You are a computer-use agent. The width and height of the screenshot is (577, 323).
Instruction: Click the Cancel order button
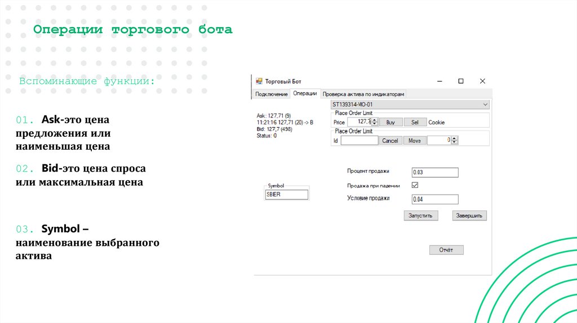[390, 141]
